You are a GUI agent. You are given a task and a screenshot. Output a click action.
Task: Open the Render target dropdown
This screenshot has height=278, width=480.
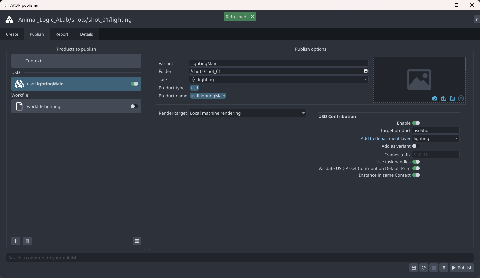click(247, 113)
